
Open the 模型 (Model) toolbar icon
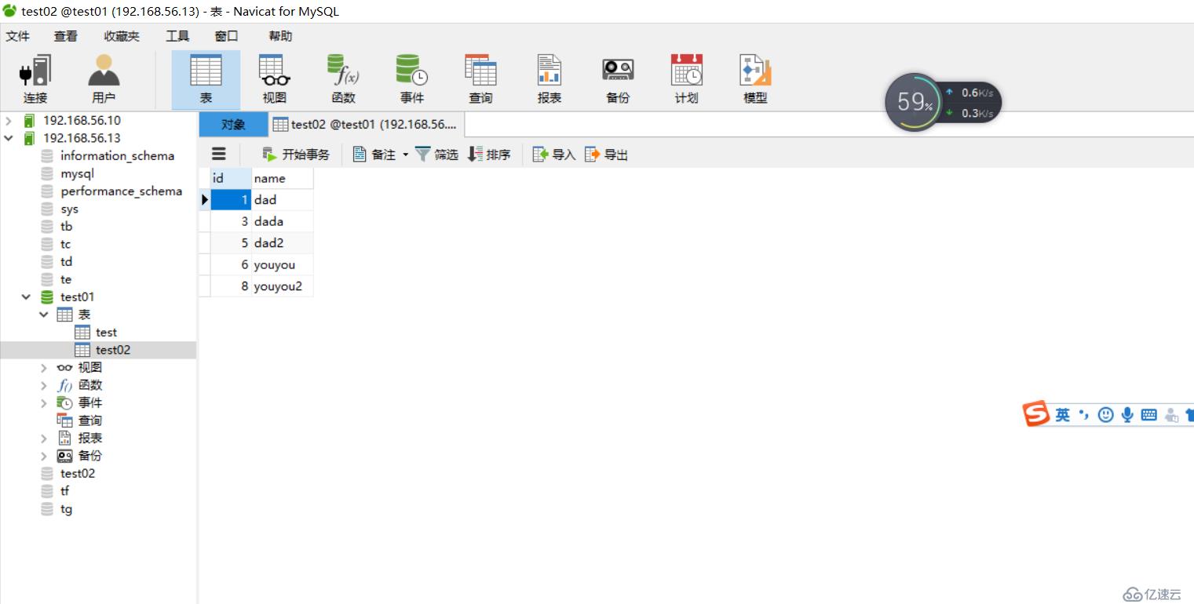[755, 79]
